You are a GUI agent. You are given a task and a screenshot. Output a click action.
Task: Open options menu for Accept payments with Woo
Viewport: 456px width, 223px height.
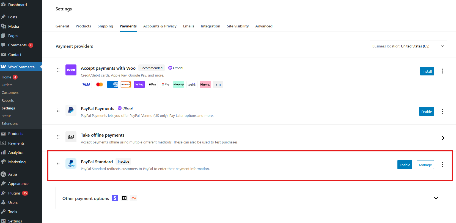coord(443,71)
